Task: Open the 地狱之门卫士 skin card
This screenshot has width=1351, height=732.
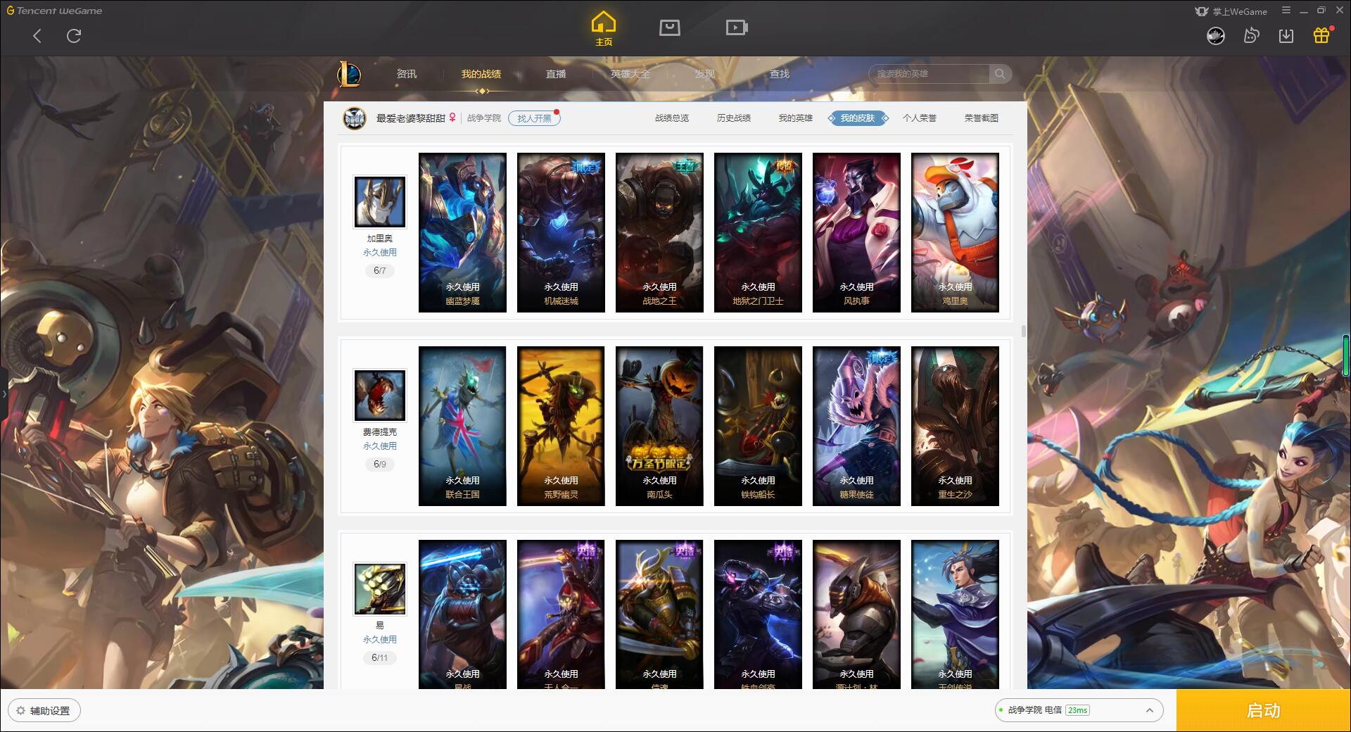Action: [758, 232]
